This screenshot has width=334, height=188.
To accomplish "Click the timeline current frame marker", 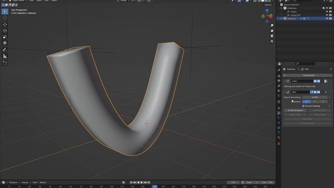I will [x=154, y=186].
